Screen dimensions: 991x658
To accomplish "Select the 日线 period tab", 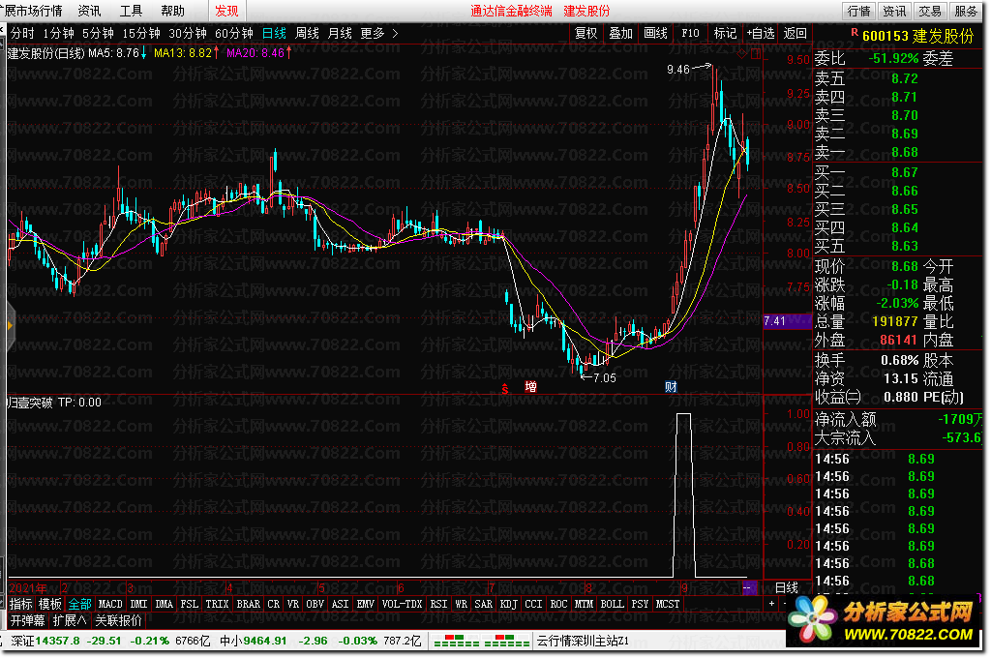I will tap(274, 34).
